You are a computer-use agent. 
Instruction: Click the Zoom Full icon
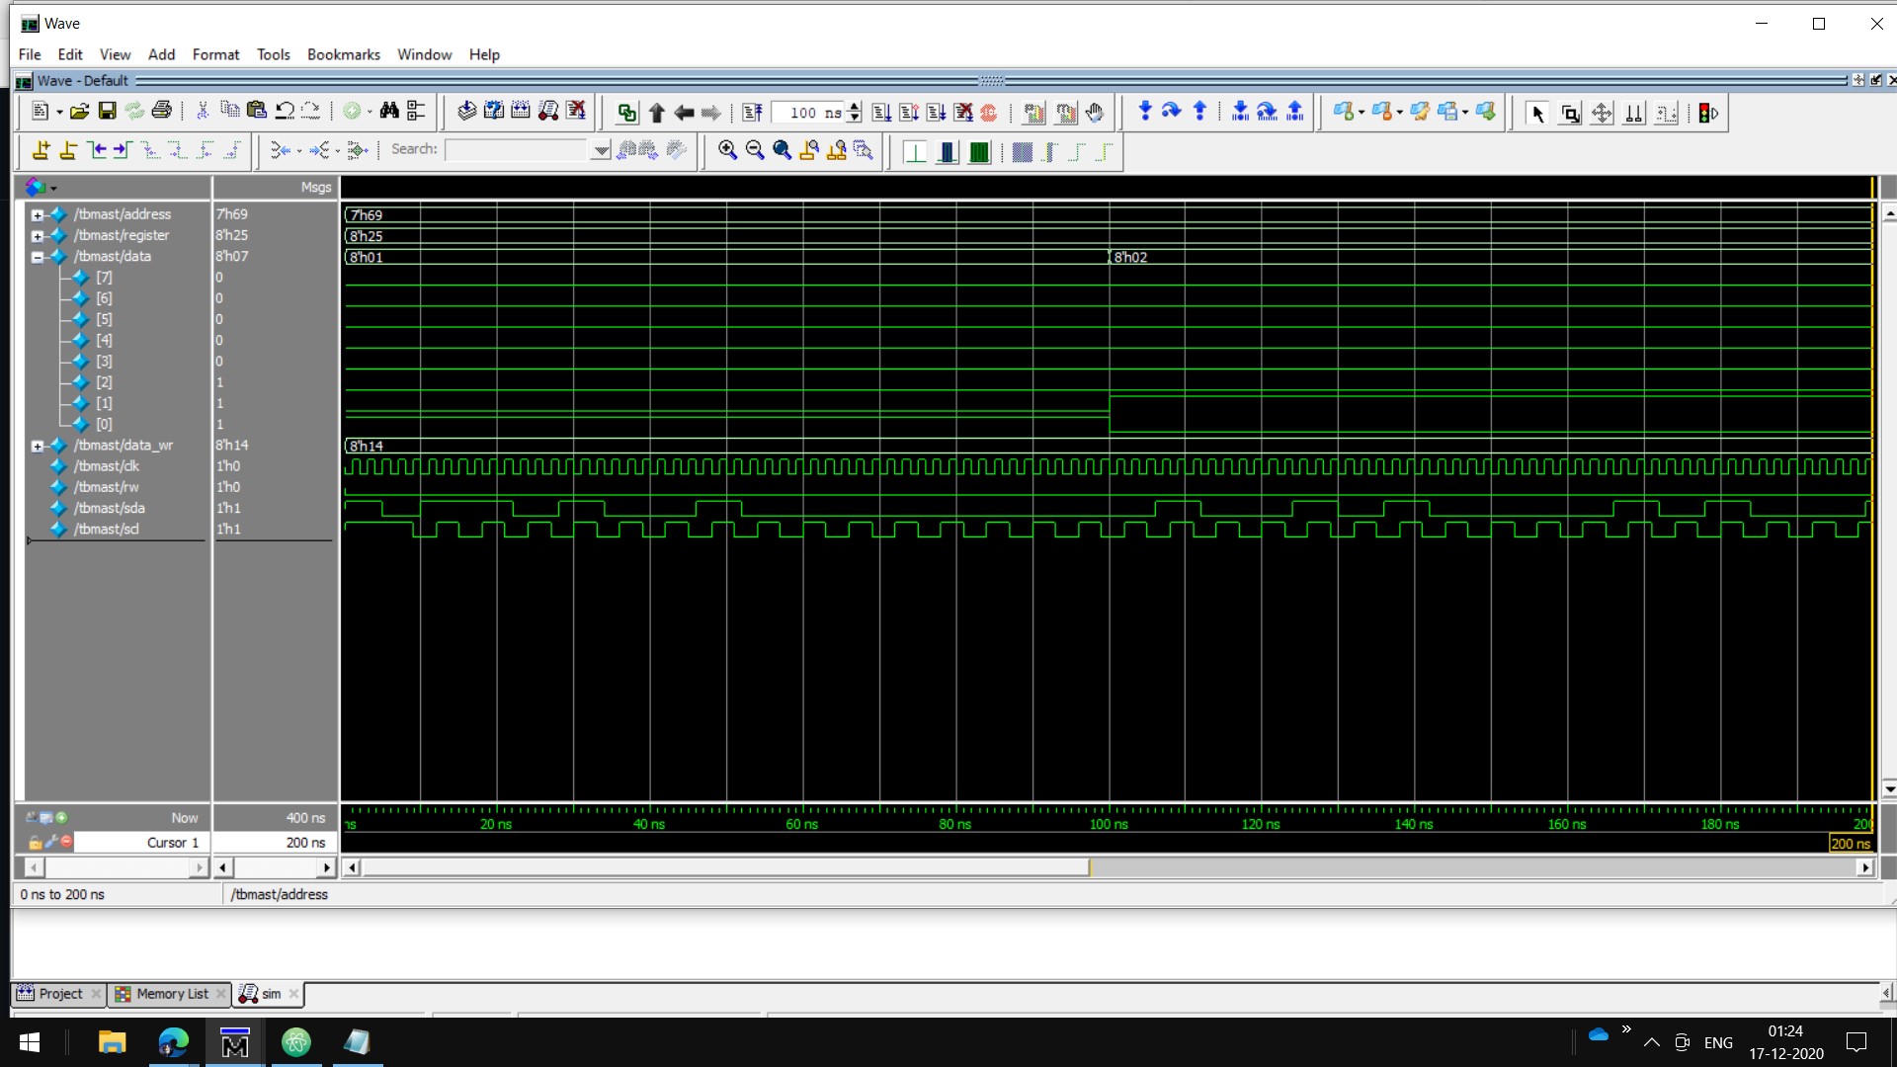(x=782, y=150)
